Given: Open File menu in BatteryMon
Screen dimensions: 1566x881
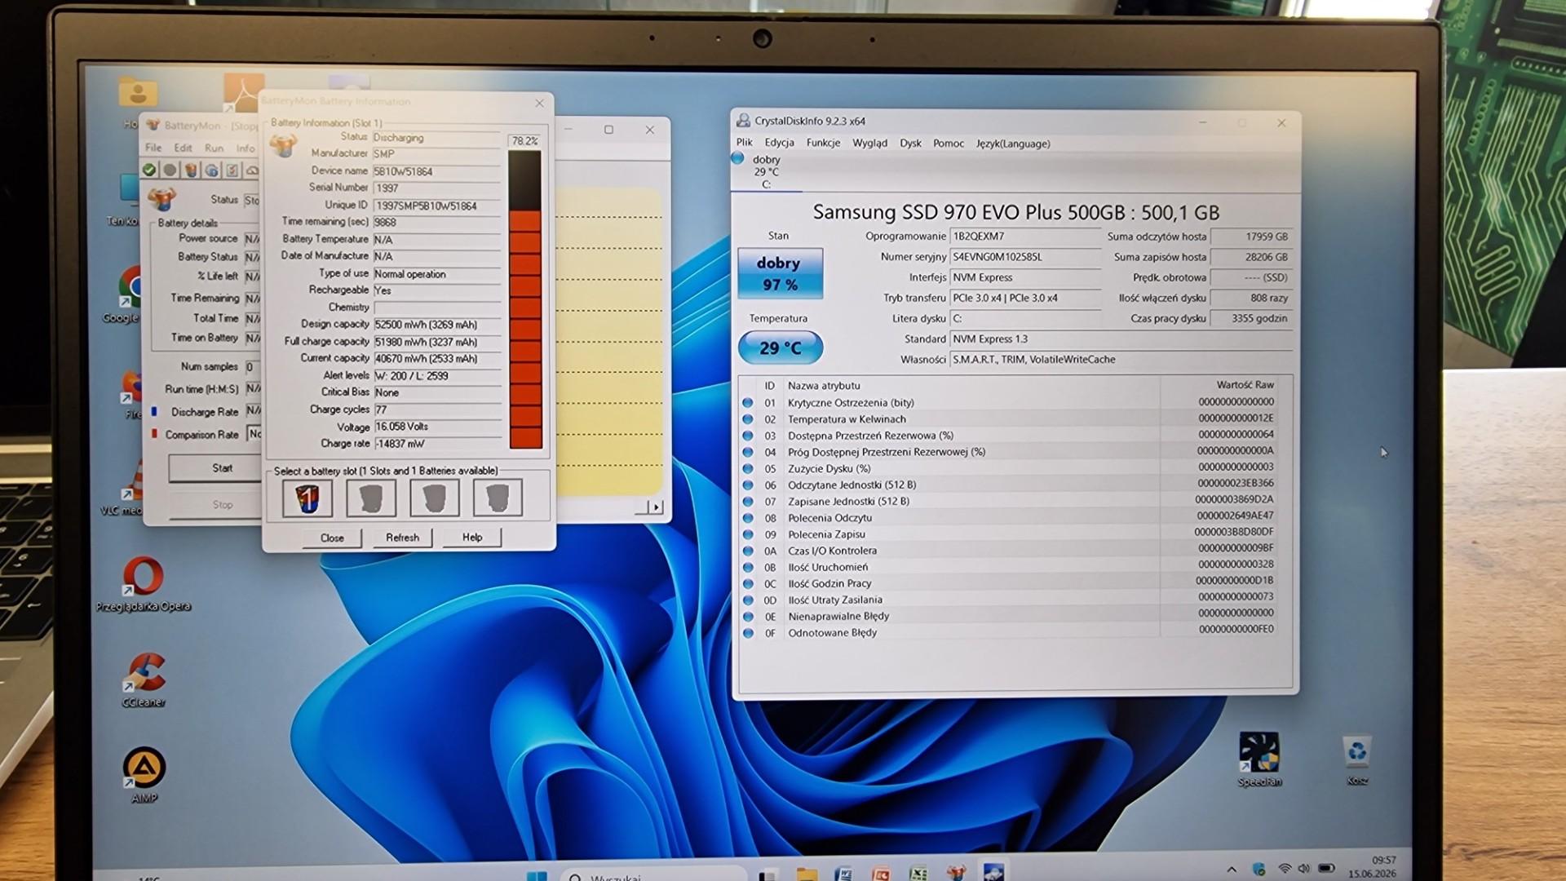Looking at the screenshot, I should pos(153,148).
